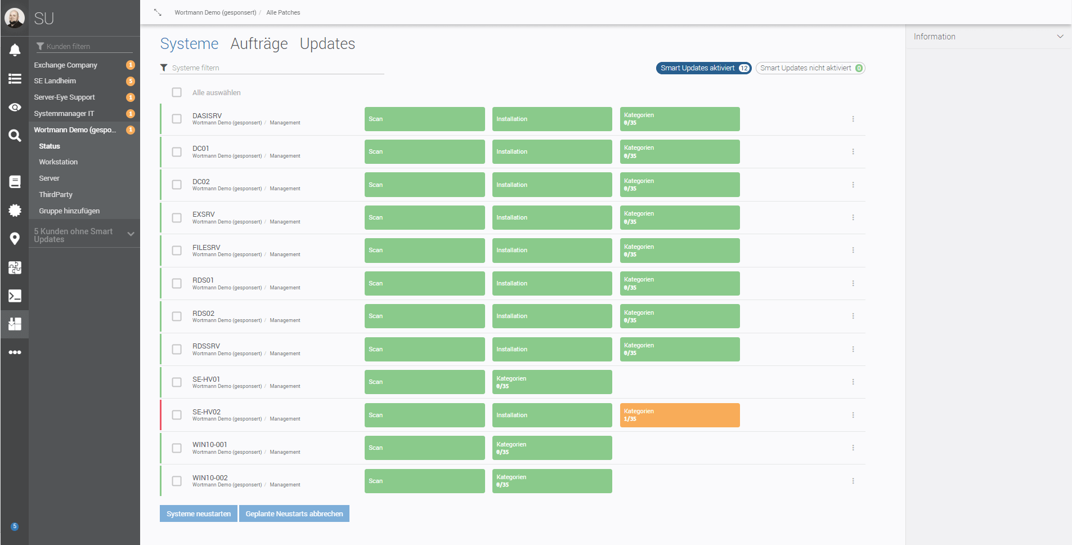The image size is (1072, 545).
Task: Click the orange Kategorien 1/35 tile
Action: (679, 415)
